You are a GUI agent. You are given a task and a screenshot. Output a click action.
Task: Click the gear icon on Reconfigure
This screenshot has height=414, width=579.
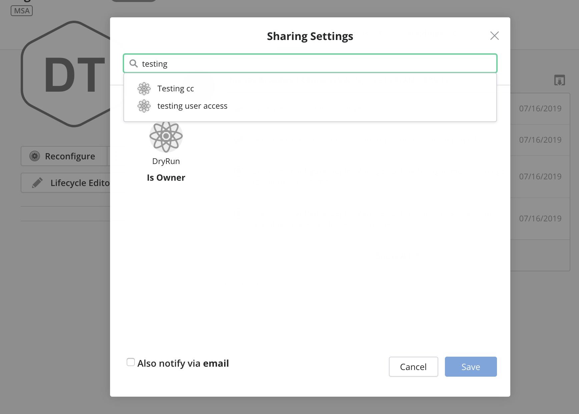[35, 156]
